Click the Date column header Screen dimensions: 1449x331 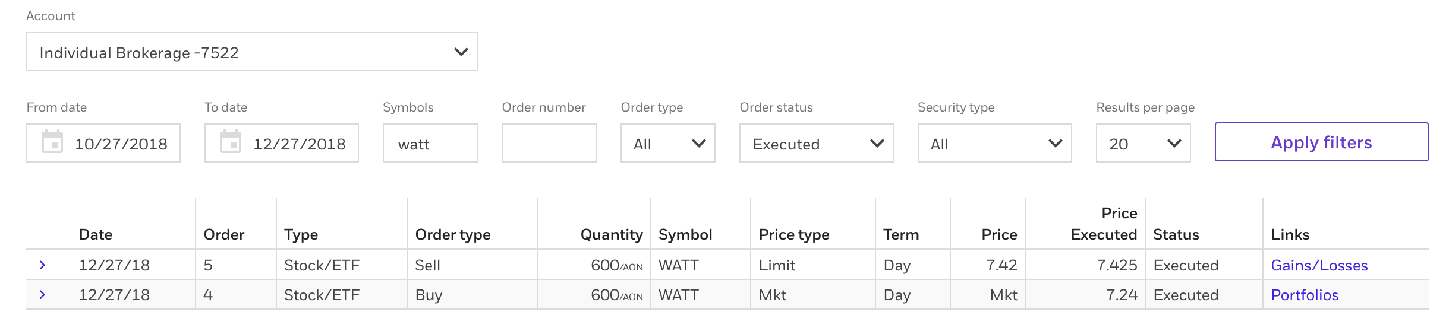[x=96, y=235]
